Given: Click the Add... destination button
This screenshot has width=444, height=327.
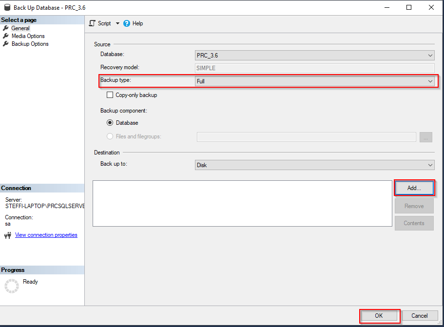Looking at the screenshot, I should (x=414, y=188).
